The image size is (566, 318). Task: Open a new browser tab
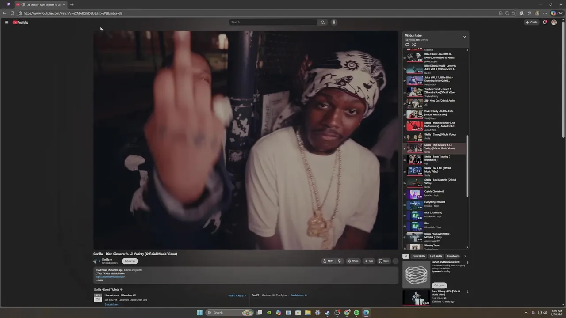[72, 4]
